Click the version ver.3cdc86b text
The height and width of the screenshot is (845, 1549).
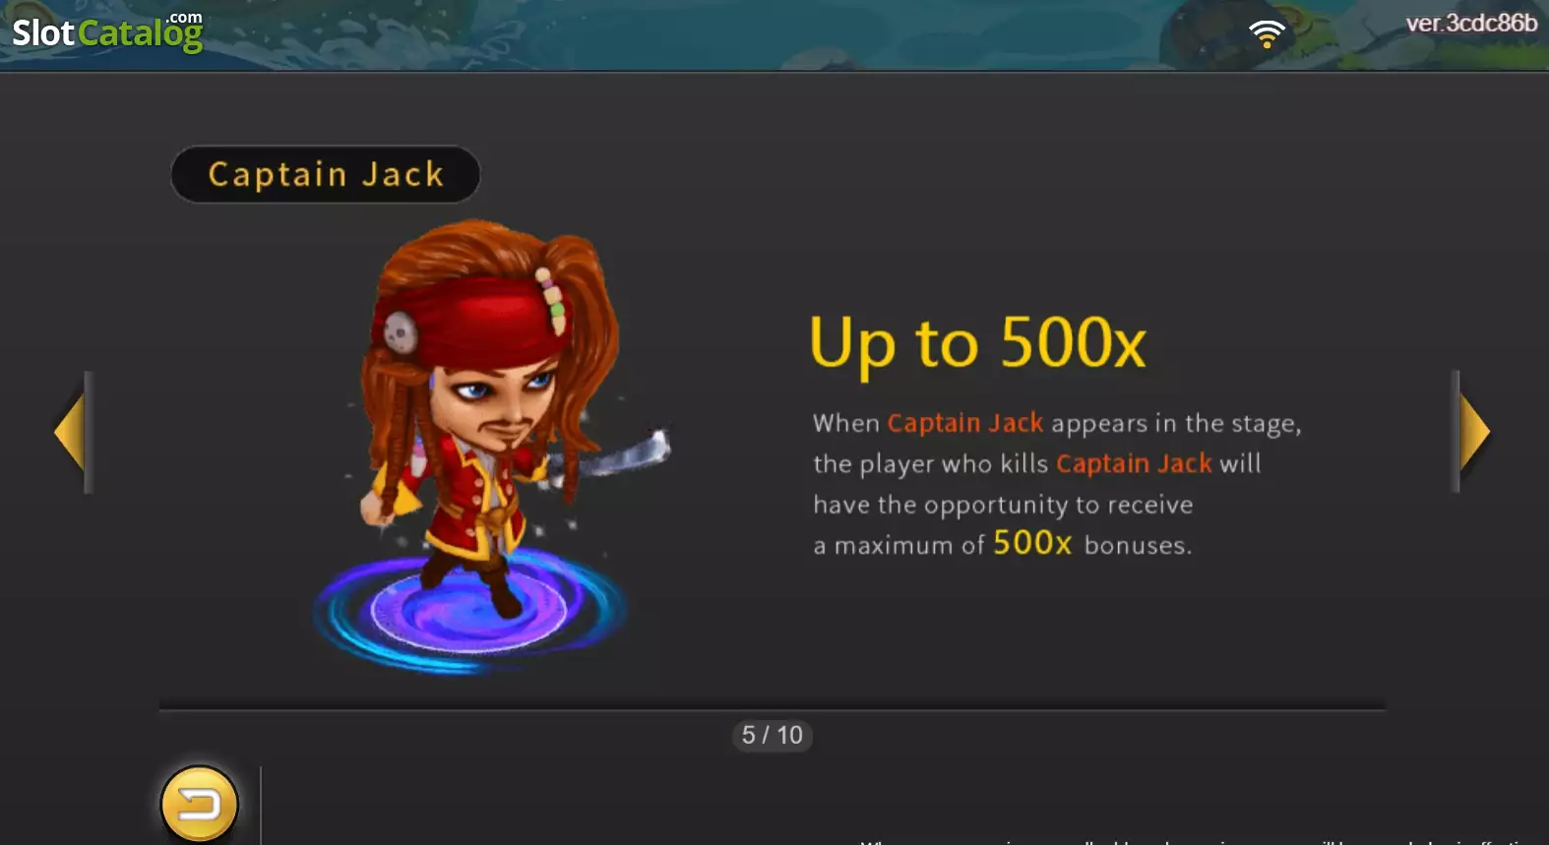[x=1471, y=23]
